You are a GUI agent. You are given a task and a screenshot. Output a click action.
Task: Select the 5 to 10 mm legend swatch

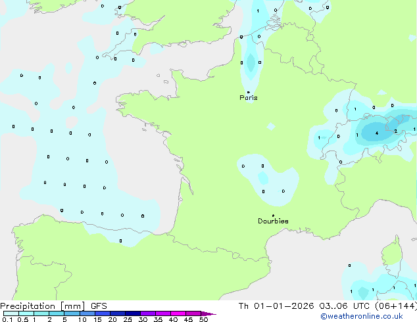[x=72, y=313]
